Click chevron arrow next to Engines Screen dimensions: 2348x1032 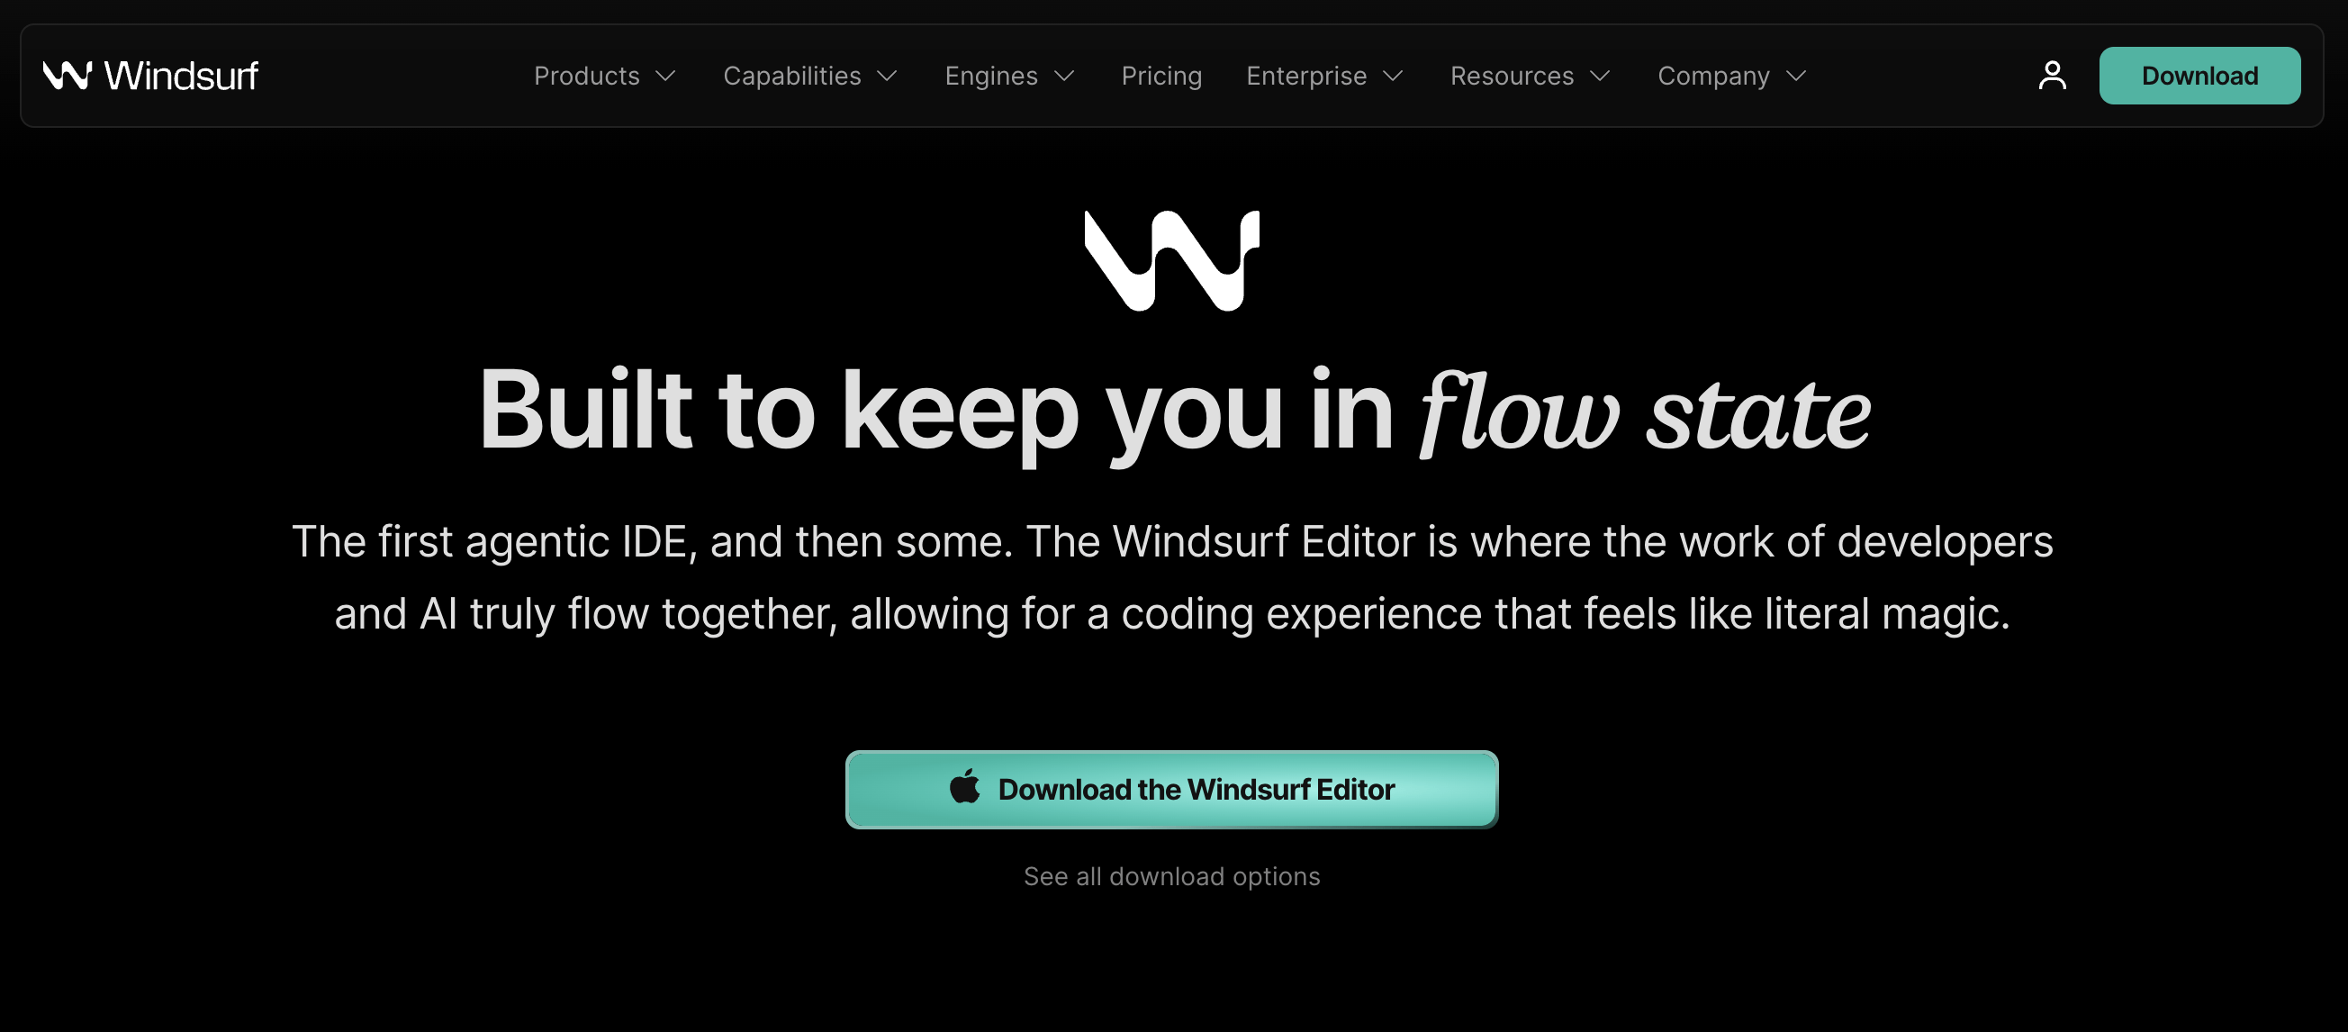pyautogui.click(x=1065, y=77)
